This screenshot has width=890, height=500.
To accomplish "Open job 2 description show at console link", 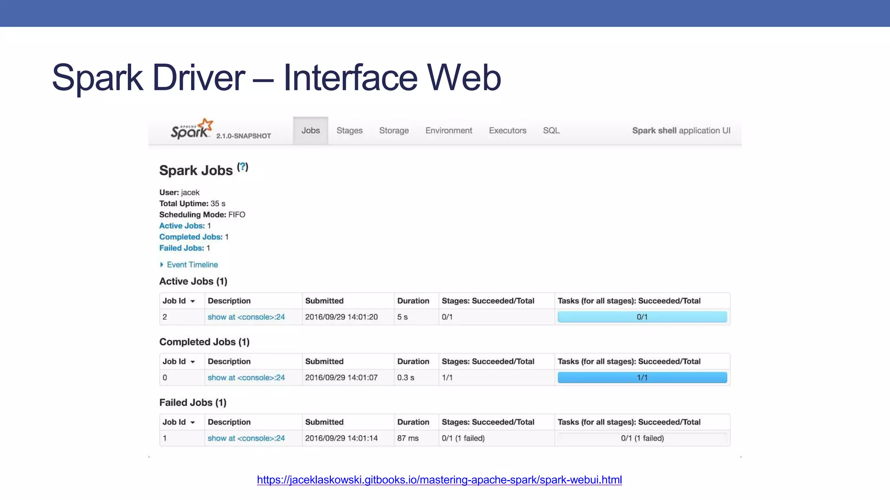I will [246, 317].
